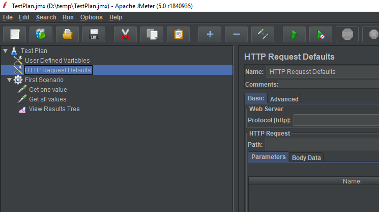Select Test Plan in the tree

[34, 51]
